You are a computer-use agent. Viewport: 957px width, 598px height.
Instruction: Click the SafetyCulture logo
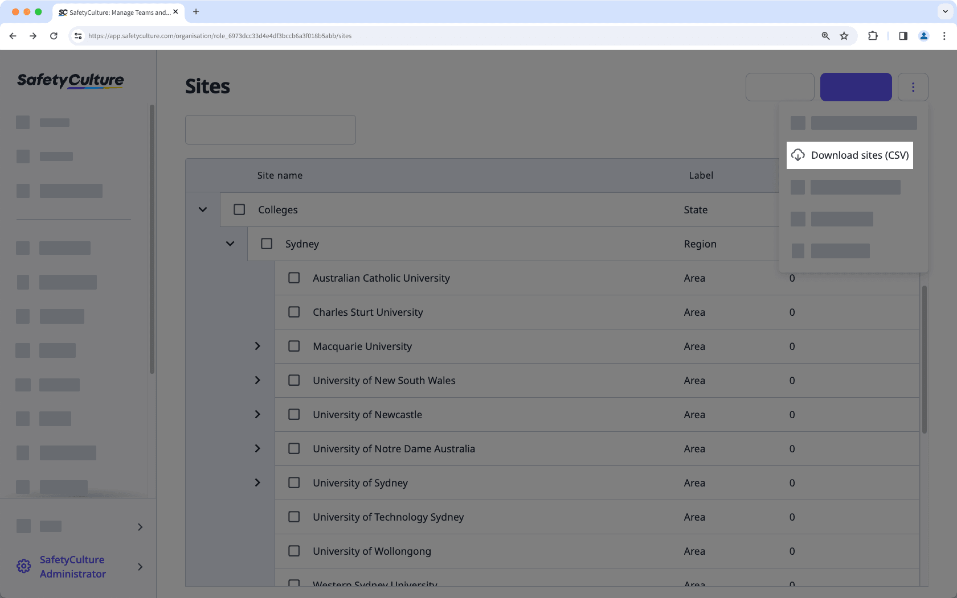point(70,81)
